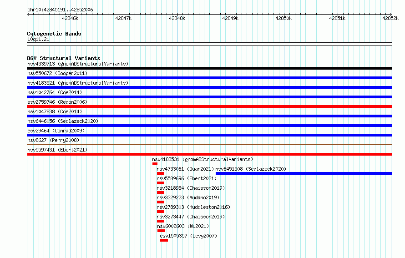Click the 42851k ruler position label
The width and height of the screenshot is (405, 258).
pyautogui.click(x=337, y=18)
